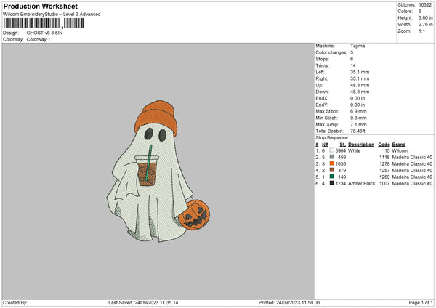Click the barcode below the studio name

[44, 23]
